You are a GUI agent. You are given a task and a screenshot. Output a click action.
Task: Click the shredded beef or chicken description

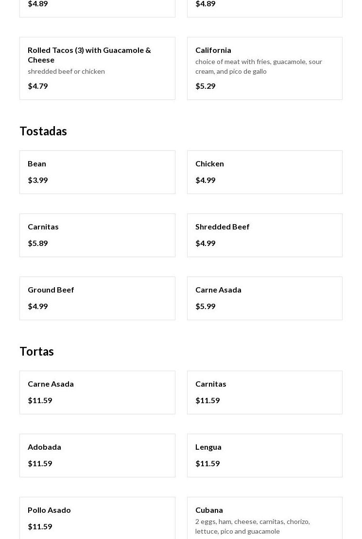pyautogui.click(x=66, y=71)
